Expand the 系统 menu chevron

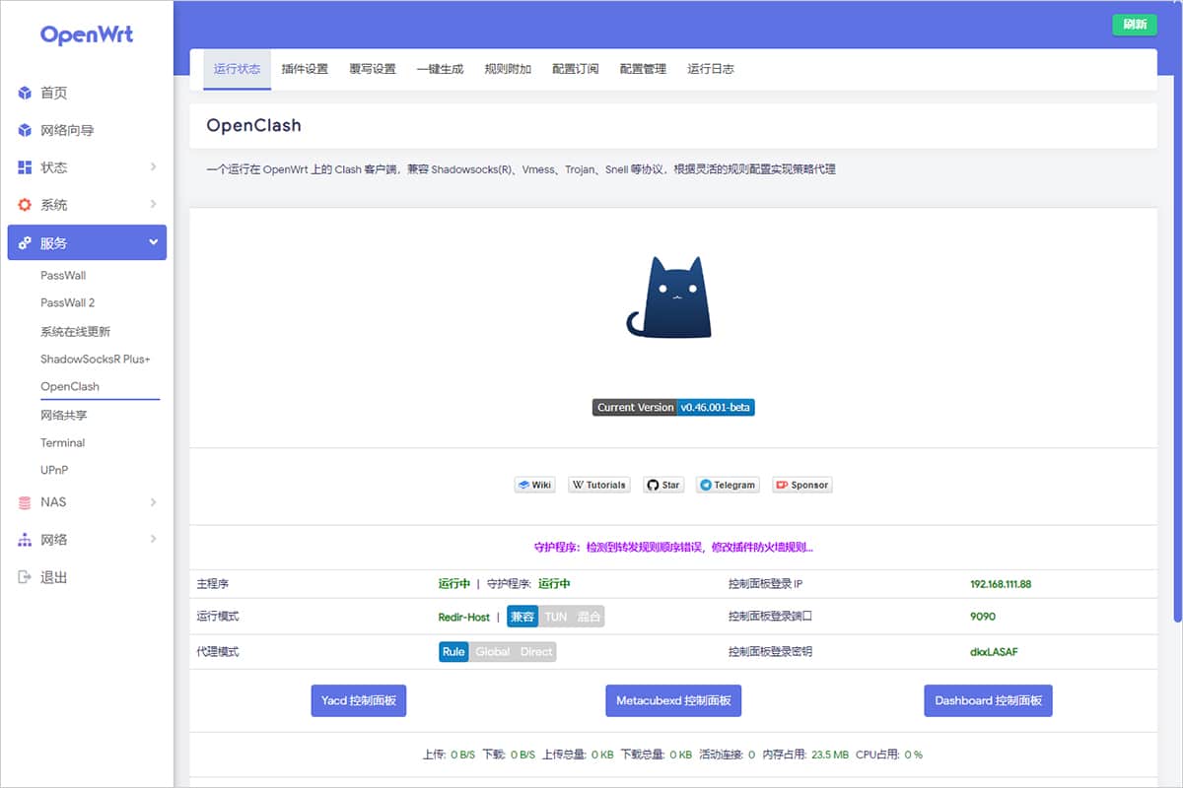pyautogui.click(x=153, y=205)
